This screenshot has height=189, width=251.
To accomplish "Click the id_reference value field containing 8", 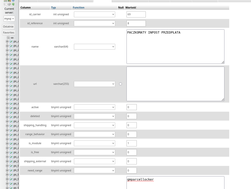I will (136, 23).
